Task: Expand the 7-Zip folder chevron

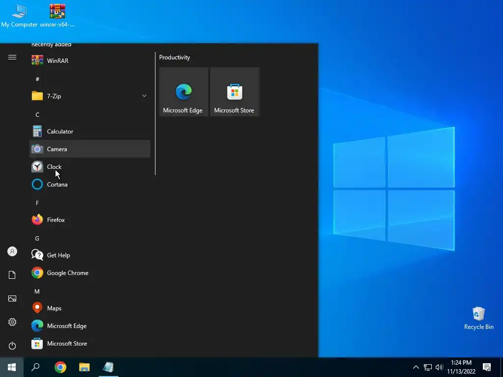Action: click(x=144, y=96)
